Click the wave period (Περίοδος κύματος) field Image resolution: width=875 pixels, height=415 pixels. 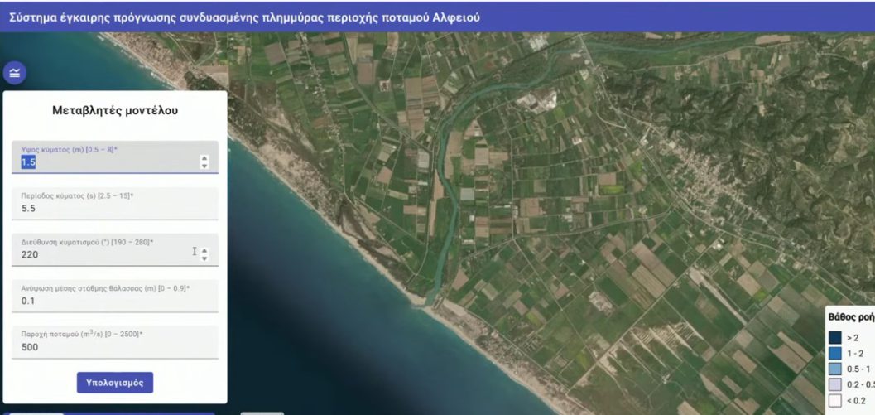114,209
